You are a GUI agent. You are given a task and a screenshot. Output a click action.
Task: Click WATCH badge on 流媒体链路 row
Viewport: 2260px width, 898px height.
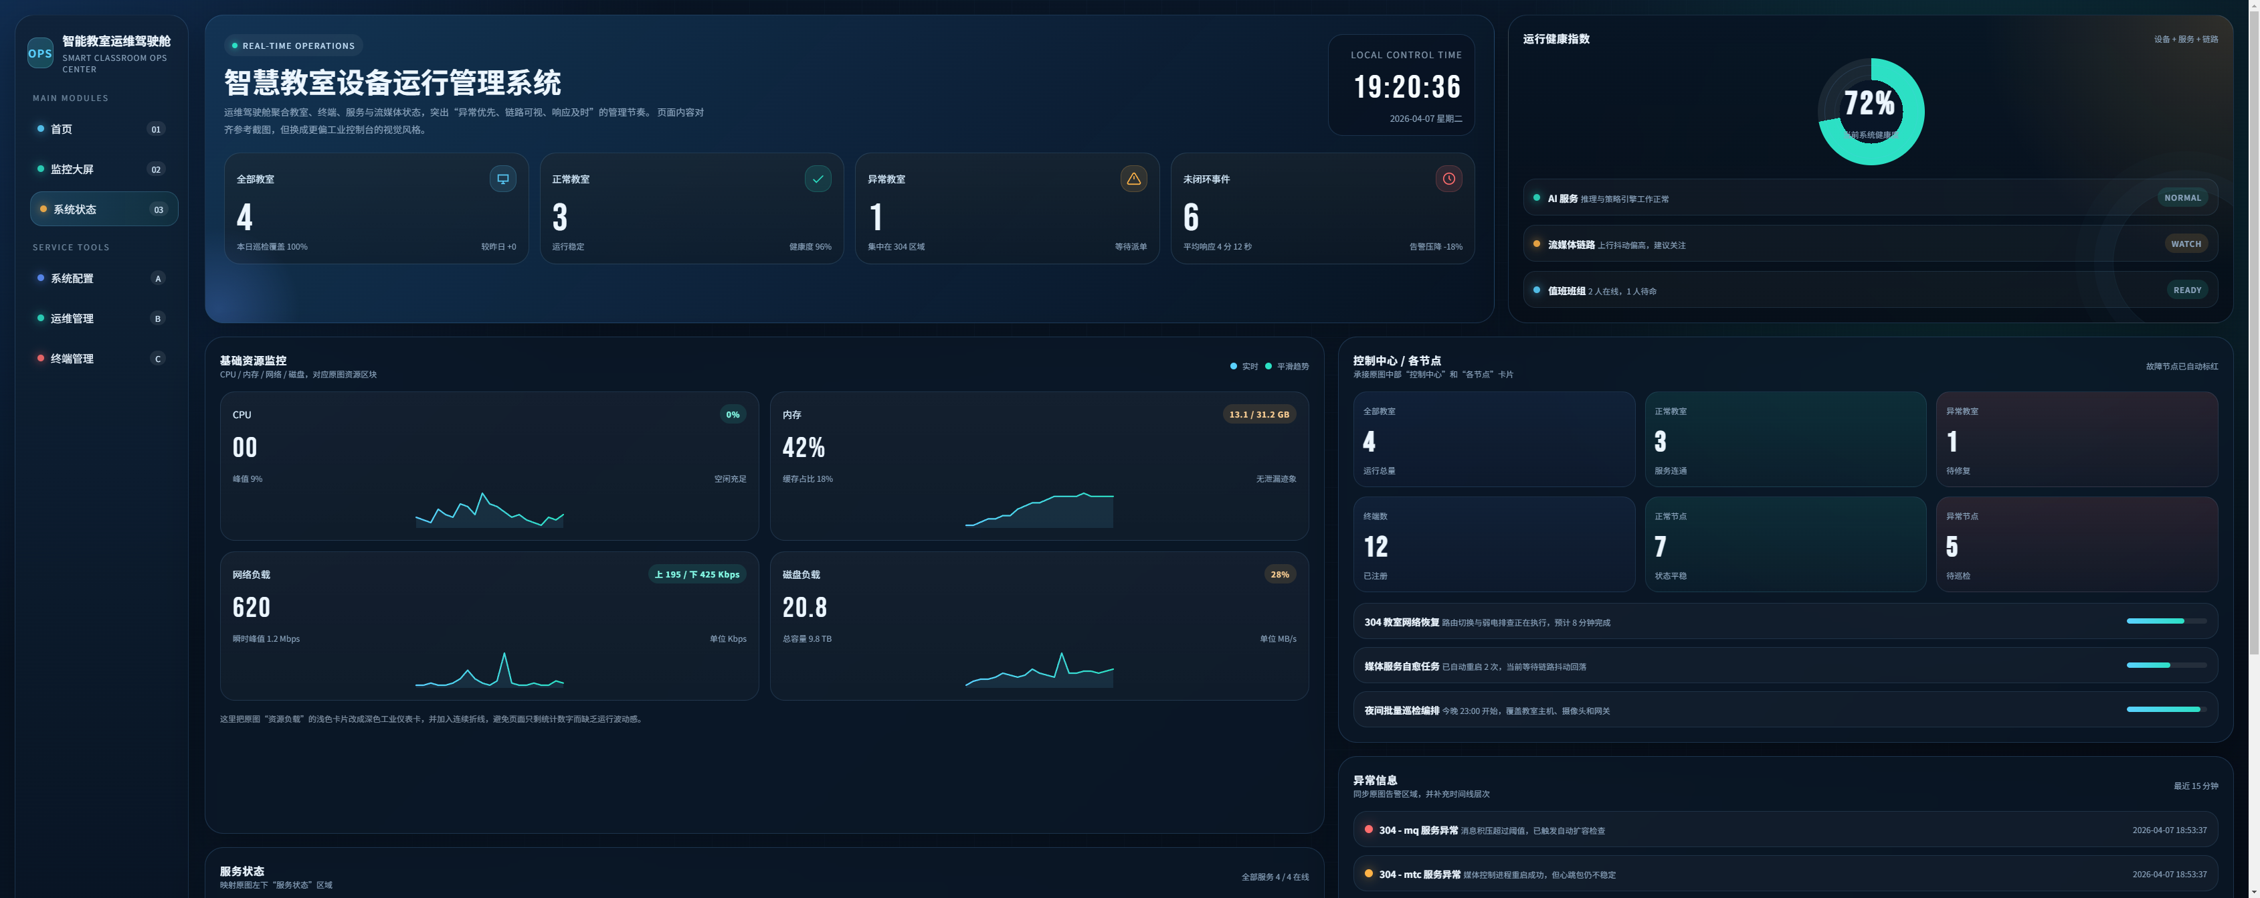coord(2186,244)
